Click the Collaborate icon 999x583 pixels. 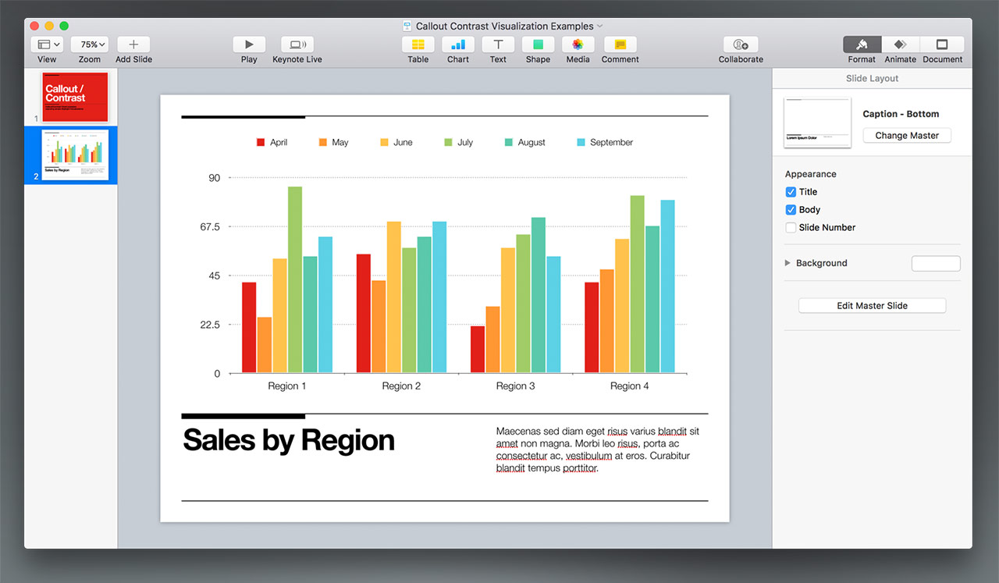click(741, 45)
